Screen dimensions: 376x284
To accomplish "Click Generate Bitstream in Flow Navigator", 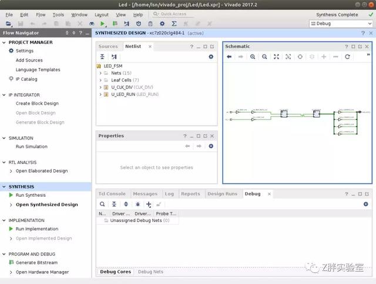I will 36,262.
